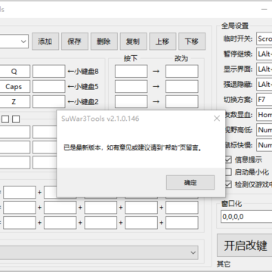The height and width of the screenshot is (272, 272).
Task: Minimize the SuWar3Tools main window
Action: tap(264, 10)
